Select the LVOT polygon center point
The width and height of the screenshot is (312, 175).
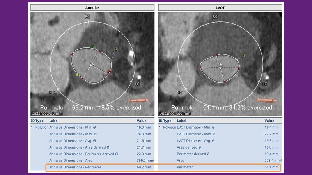220,68
